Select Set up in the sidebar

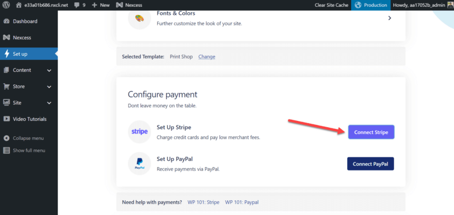(29, 54)
